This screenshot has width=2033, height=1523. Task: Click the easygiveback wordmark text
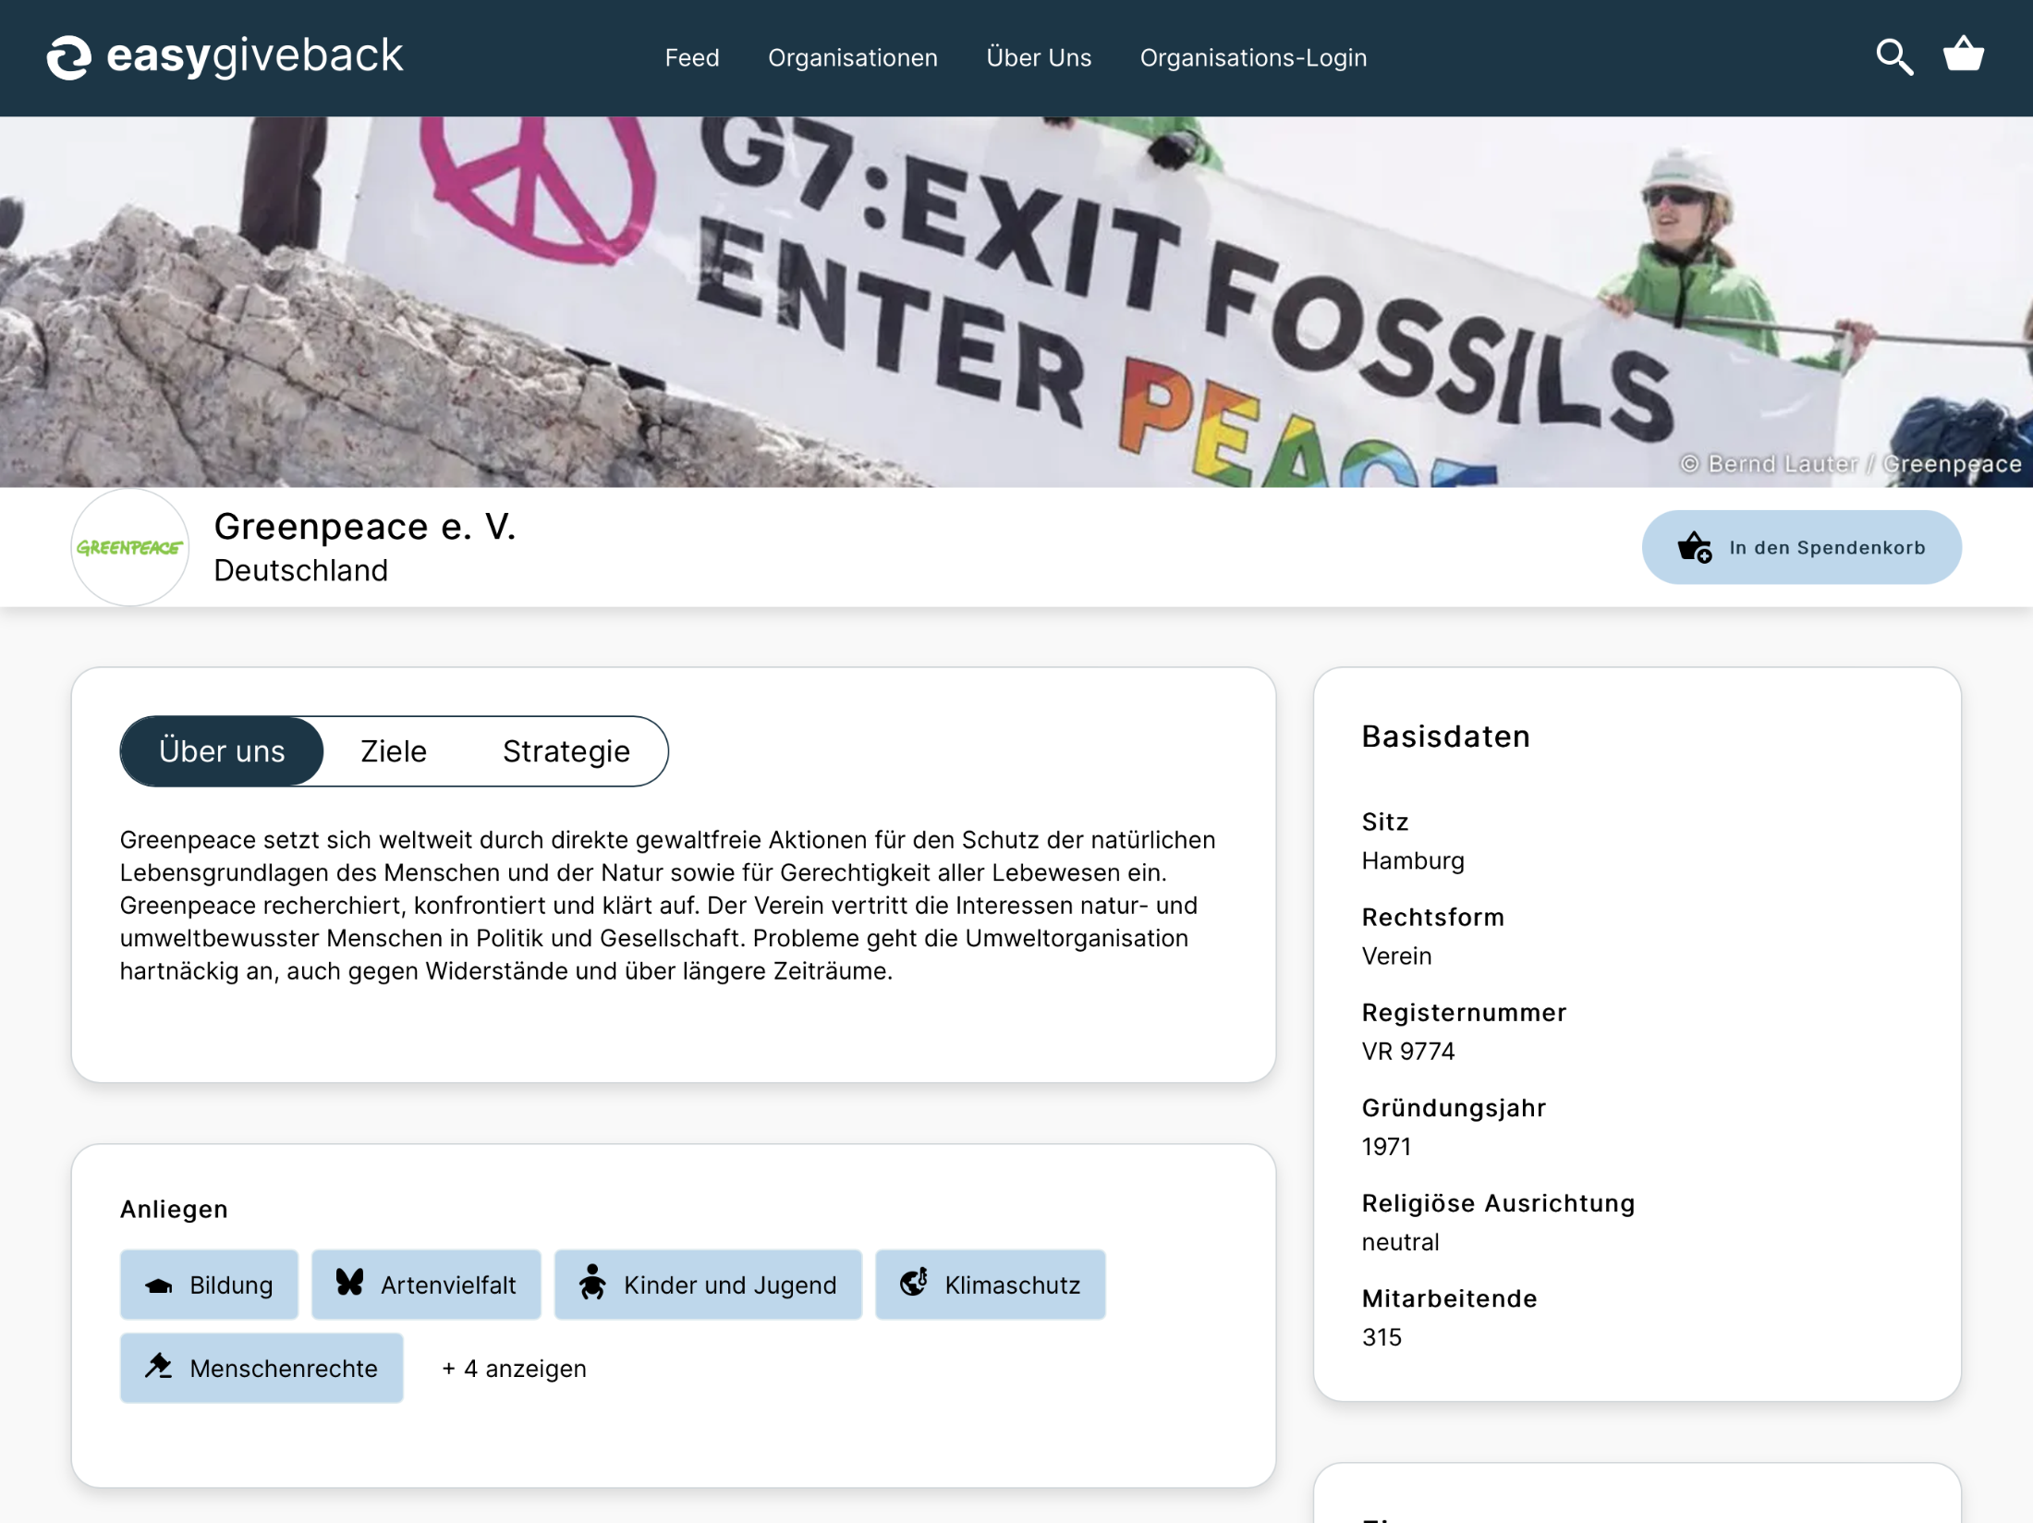pyautogui.click(x=255, y=56)
